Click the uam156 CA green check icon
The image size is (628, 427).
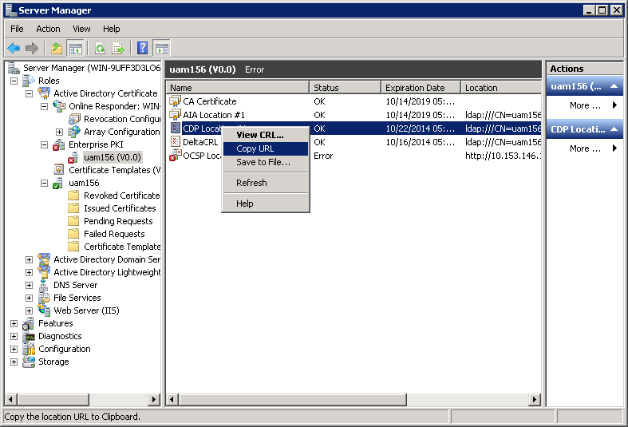(x=57, y=183)
